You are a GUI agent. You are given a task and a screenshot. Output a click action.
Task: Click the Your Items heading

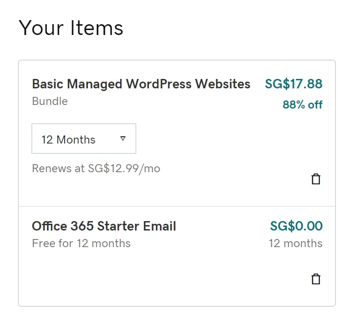(71, 28)
